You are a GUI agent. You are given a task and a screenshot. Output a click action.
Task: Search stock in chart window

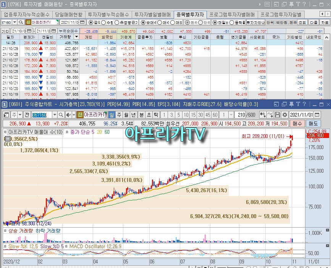61,115
